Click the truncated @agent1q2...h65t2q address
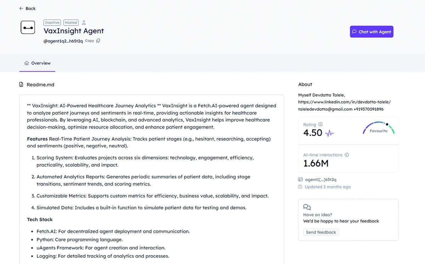This screenshot has height=264, width=425. [63, 41]
